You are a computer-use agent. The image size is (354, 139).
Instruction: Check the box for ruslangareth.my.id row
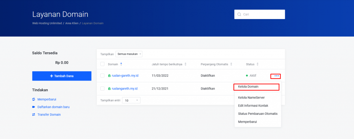102,89
